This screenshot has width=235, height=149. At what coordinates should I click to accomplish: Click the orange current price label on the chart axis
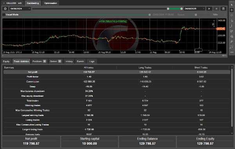coord(221,29)
